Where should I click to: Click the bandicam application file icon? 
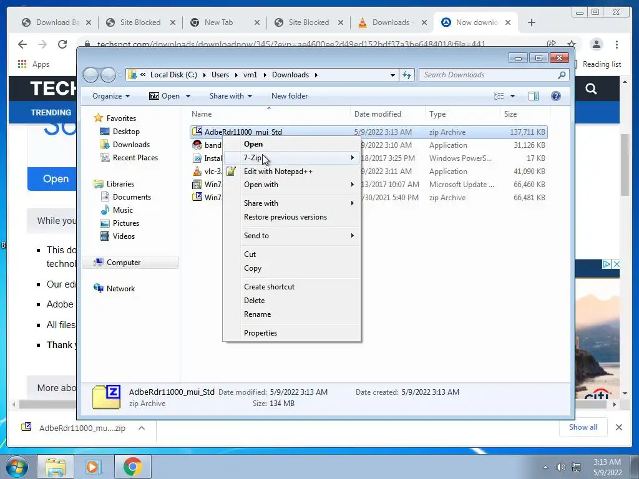[197, 145]
